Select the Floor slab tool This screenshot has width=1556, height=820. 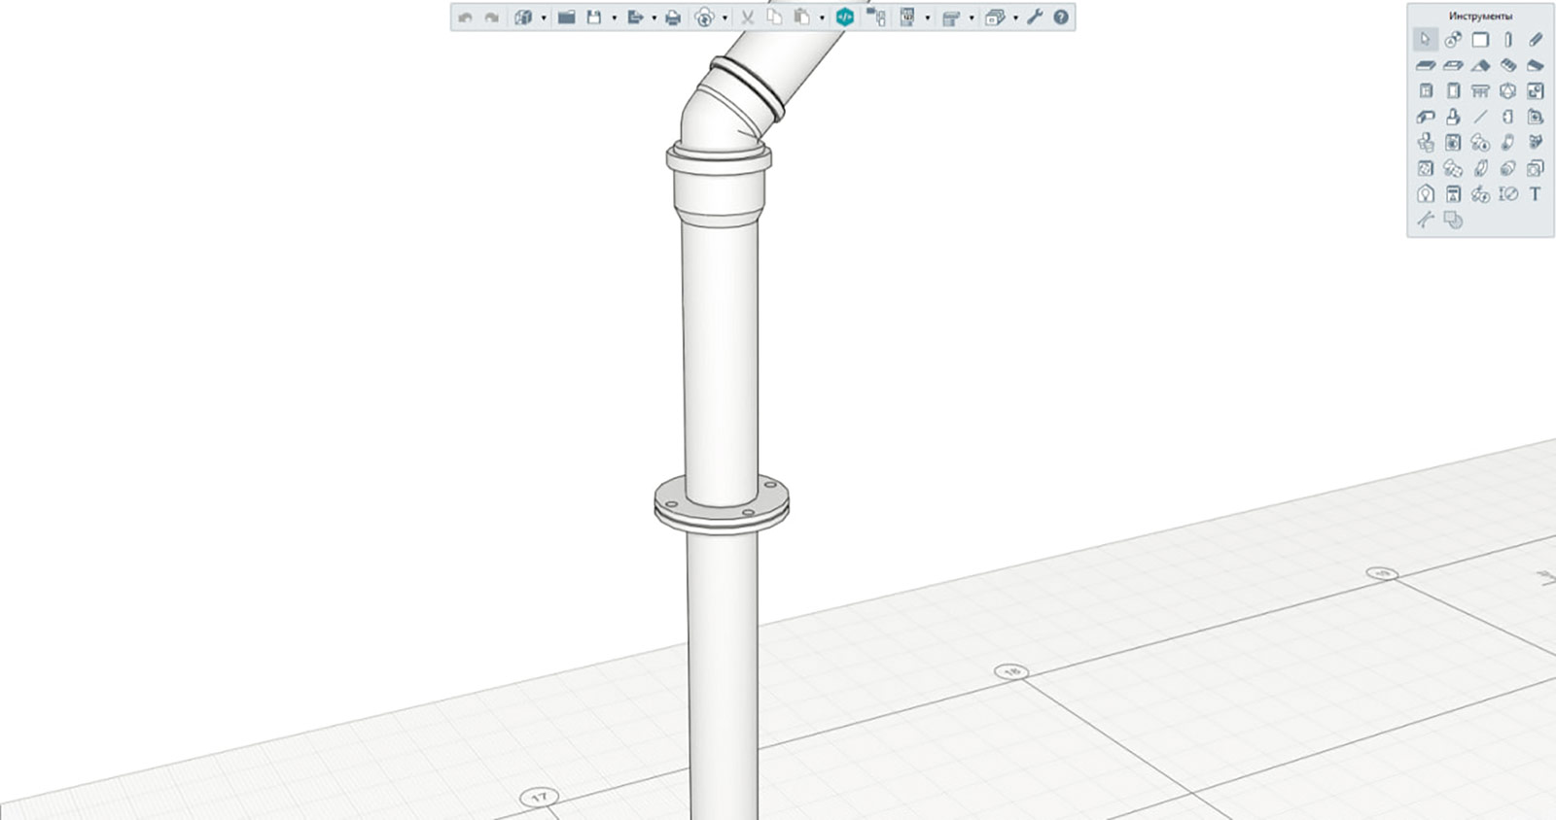1426,66
